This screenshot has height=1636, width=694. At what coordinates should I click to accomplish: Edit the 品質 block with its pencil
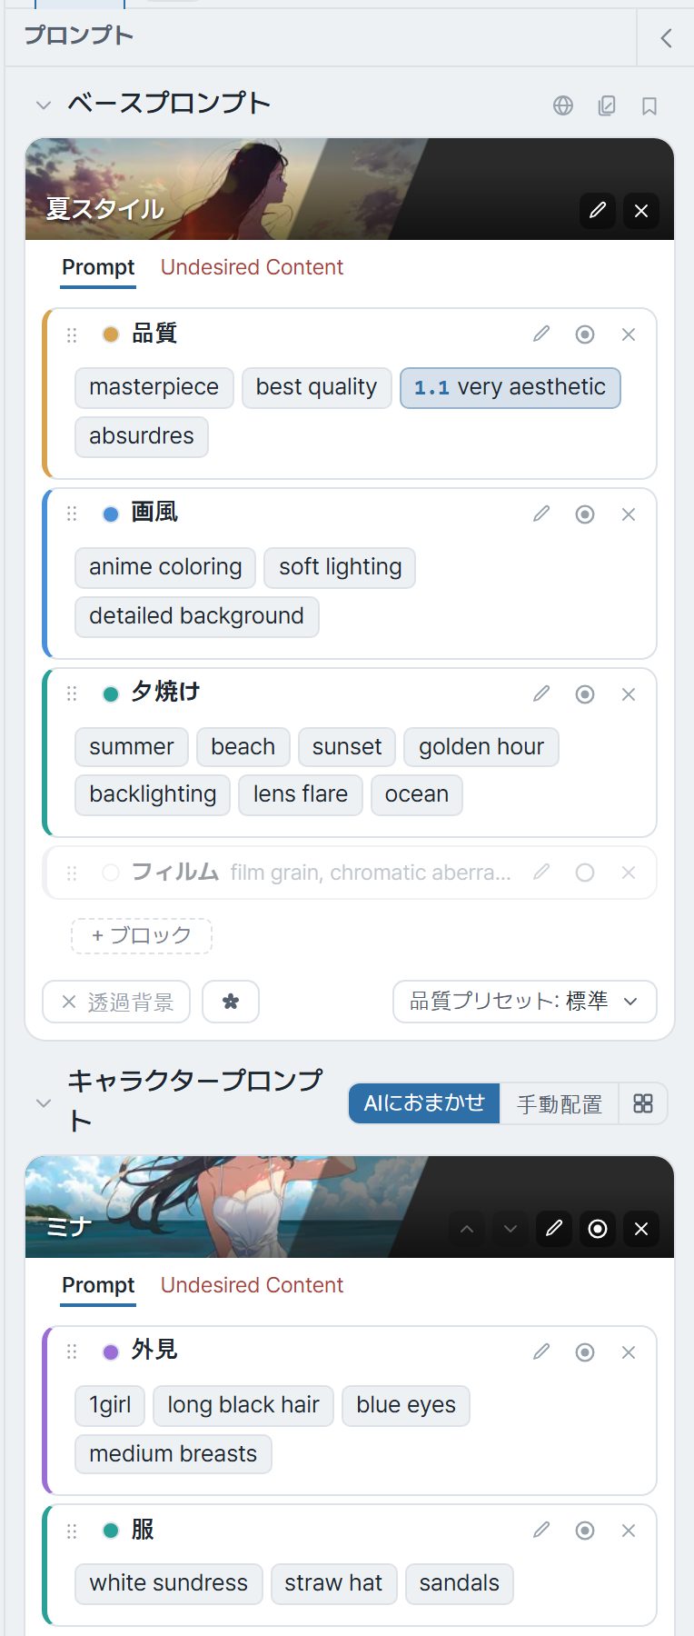pyautogui.click(x=541, y=334)
